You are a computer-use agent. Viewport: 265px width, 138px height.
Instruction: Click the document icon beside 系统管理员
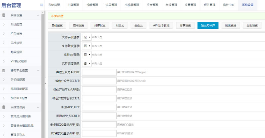click(x=4, y=107)
